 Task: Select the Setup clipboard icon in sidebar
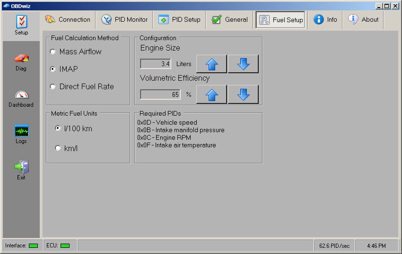21,25
